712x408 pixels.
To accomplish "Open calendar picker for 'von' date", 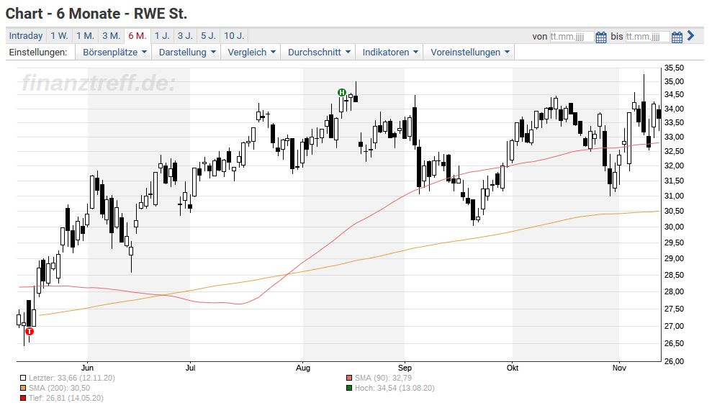I will (600, 37).
